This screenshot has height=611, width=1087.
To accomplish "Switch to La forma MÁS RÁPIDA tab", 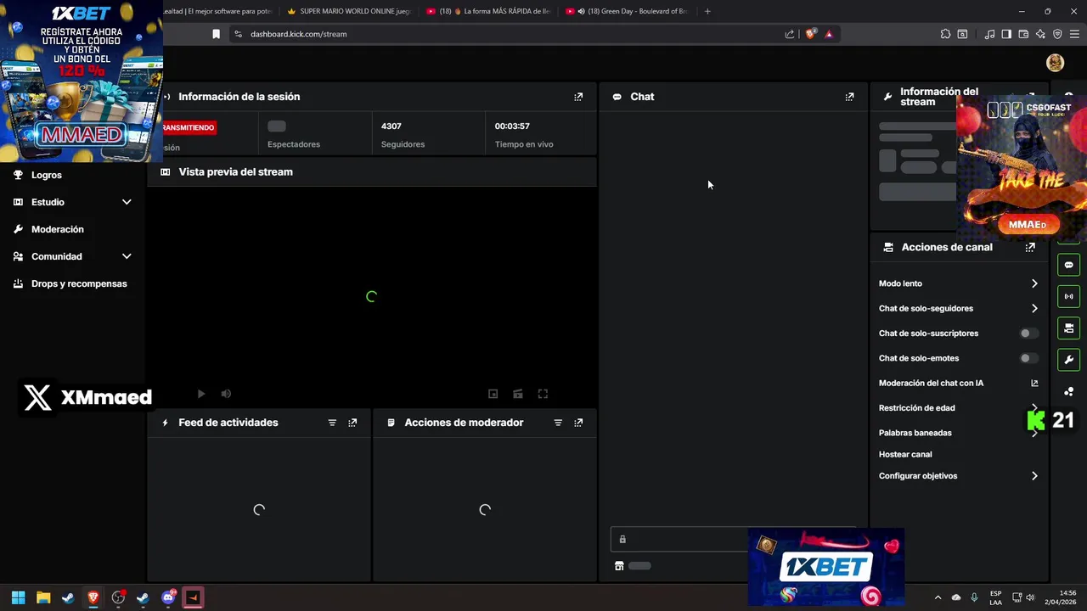I will point(487,11).
